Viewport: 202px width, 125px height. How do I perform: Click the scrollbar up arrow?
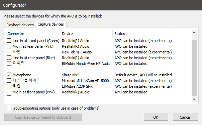click(194, 33)
